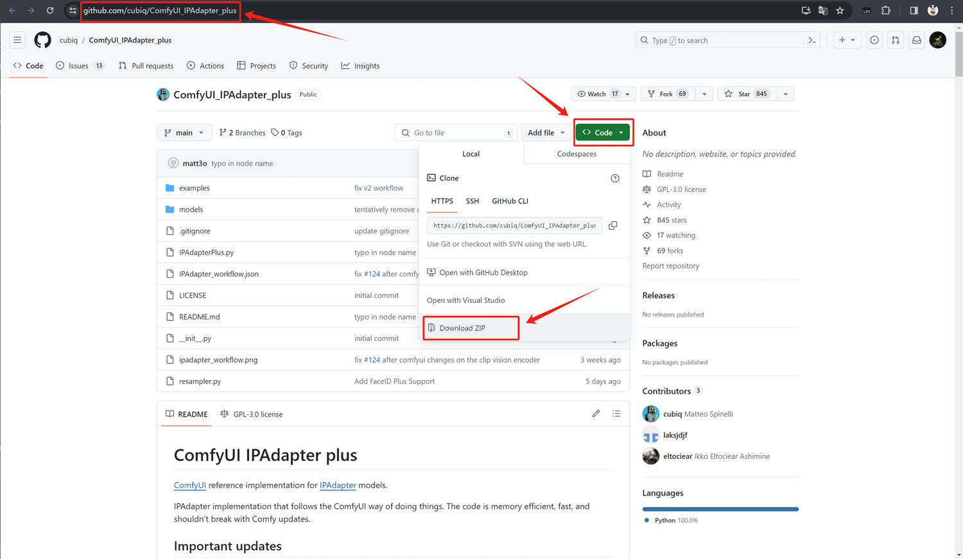Viewport: 963px width, 559px height.
Task: Open the Security tab
Action: (309, 65)
